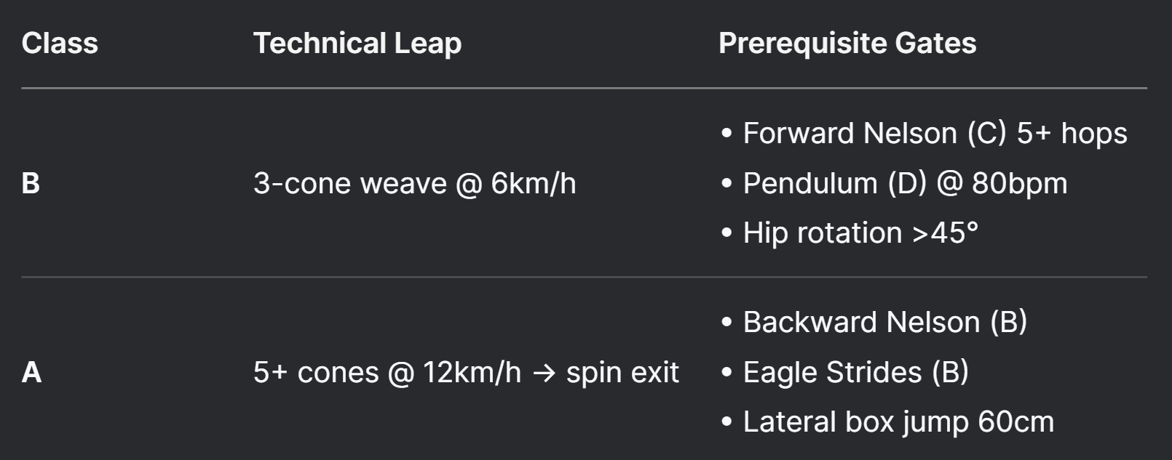This screenshot has width=1172, height=460.
Task: Click the arrow symbol before spin exit
Action: [544, 373]
